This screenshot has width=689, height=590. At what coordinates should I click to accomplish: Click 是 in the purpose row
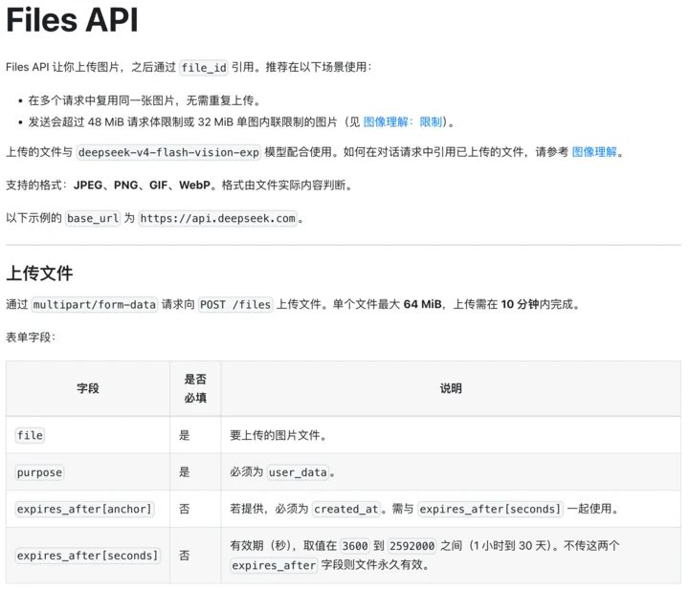(184, 472)
